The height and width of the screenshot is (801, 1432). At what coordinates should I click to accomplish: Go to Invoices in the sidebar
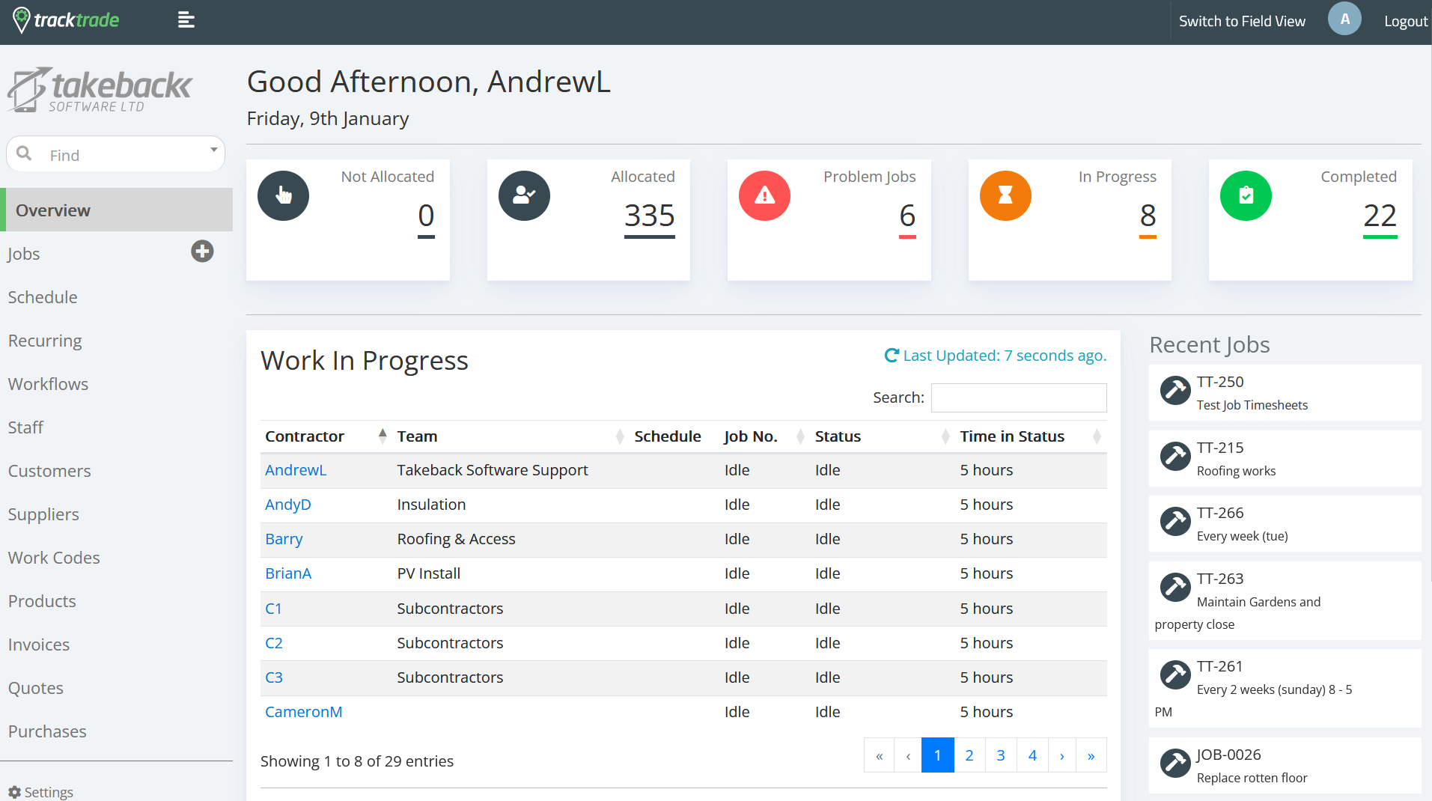pyautogui.click(x=39, y=645)
